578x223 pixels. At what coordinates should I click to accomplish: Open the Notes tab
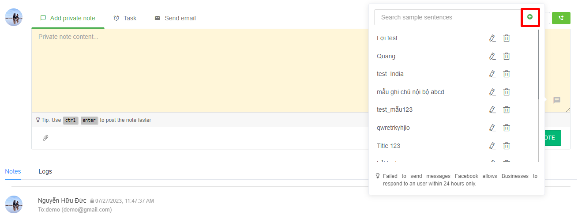pyautogui.click(x=13, y=171)
